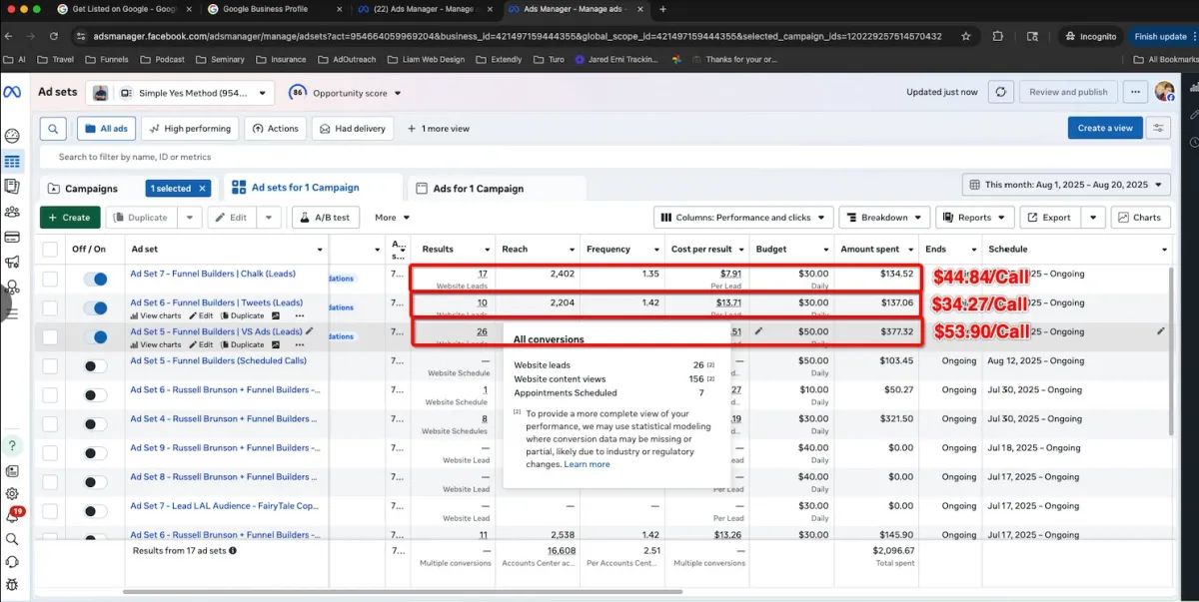Open the view settings sliders icon
The image size is (1199, 602).
1159,128
